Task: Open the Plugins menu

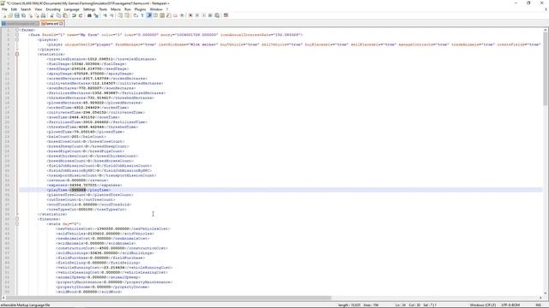Action: point(140,9)
